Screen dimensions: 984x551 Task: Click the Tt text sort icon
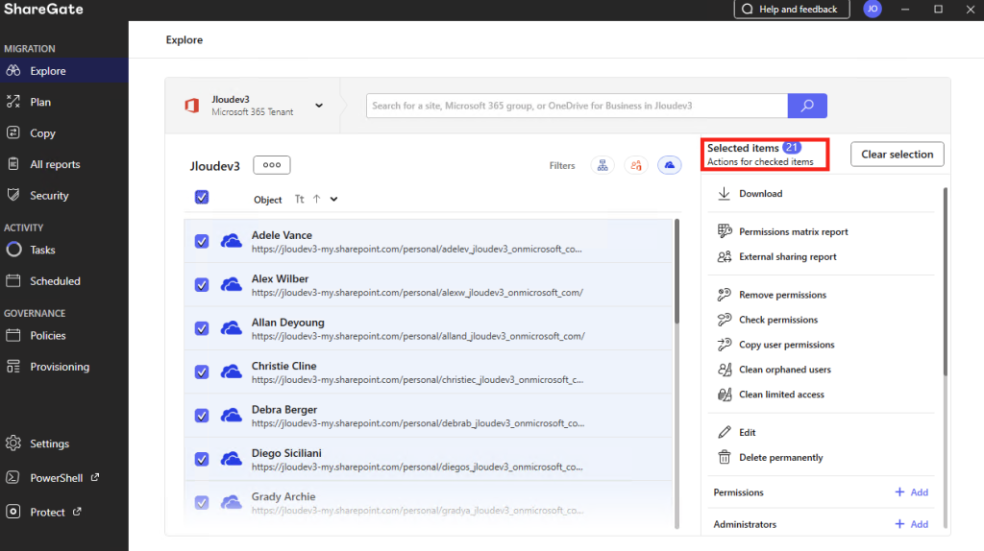click(300, 199)
